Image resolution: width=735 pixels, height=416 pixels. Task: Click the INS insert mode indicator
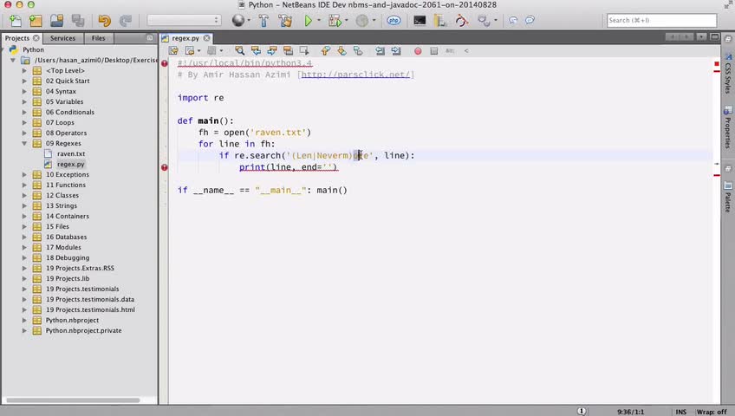coord(681,412)
